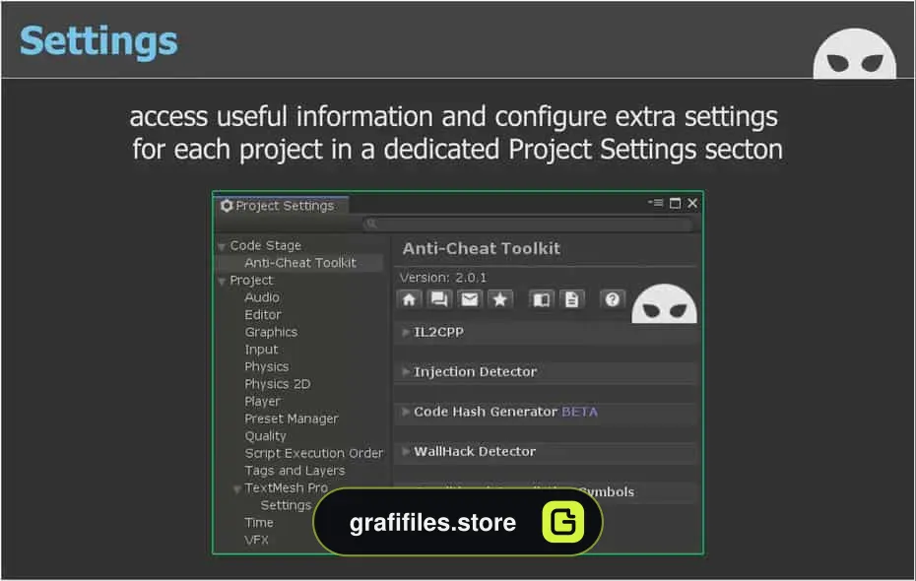Select Script Execution Order
This screenshot has height=581, width=916.
(x=314, y=453)
